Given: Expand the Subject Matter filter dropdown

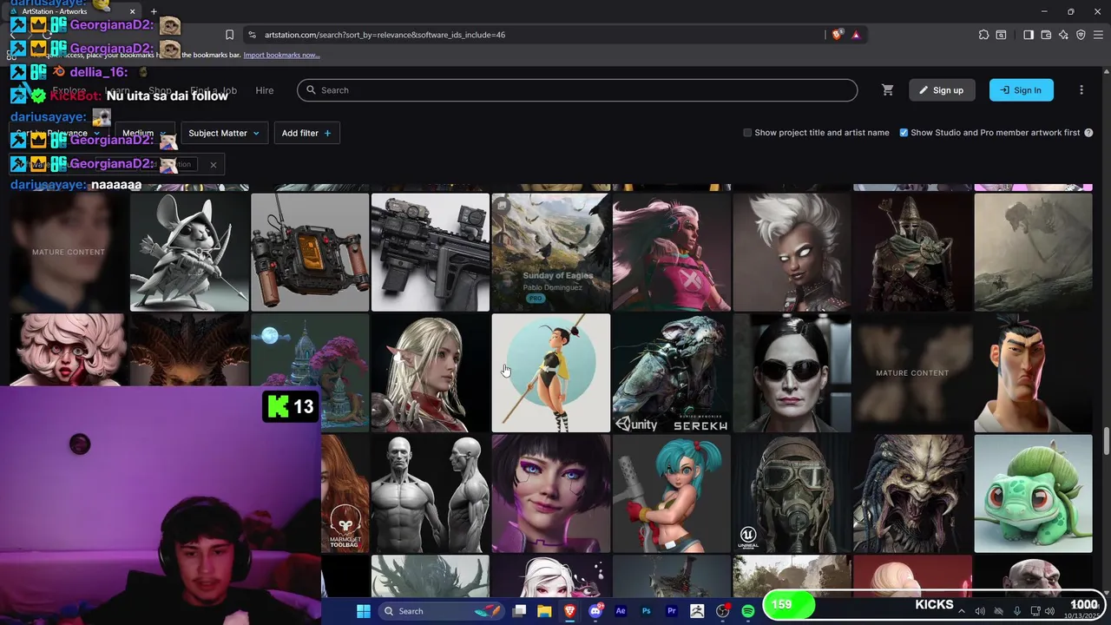Looking at the screenshot, I should (224, 133).
